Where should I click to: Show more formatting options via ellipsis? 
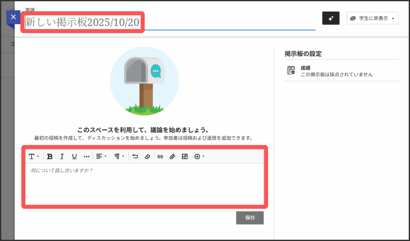pyautogui.click(x=86, y=157)
